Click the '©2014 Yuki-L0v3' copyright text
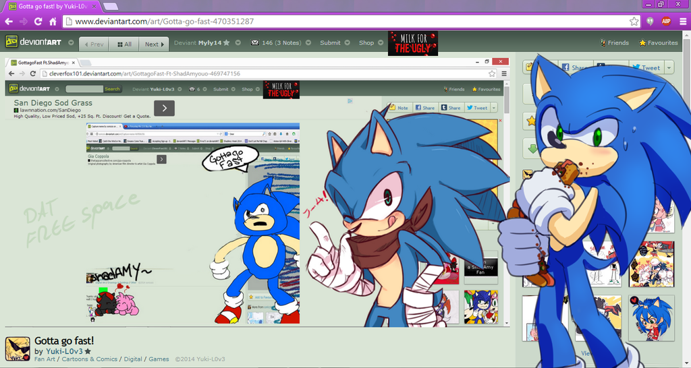This screenshot has height=368, width=691. 200,359
